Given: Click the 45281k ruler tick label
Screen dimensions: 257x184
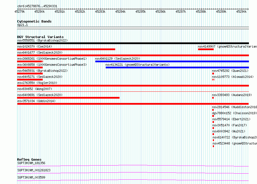Looking at the screenshot, I should pyautogui.click(x=60, y=12).
